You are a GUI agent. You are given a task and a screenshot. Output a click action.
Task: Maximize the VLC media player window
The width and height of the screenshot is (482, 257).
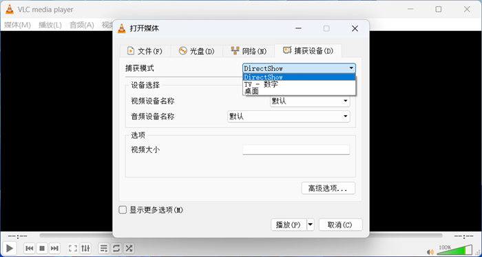(439, 9)
